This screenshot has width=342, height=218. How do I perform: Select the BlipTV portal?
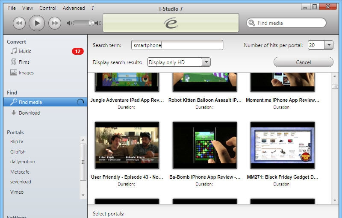pyautogui.click(x=17, y=141)
